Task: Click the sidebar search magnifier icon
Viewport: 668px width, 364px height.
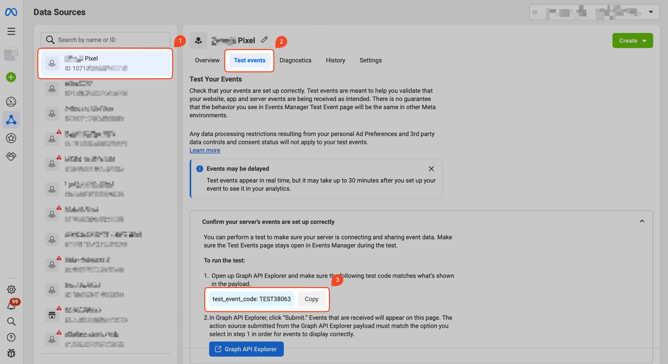Action: click(x=11, y=321)
